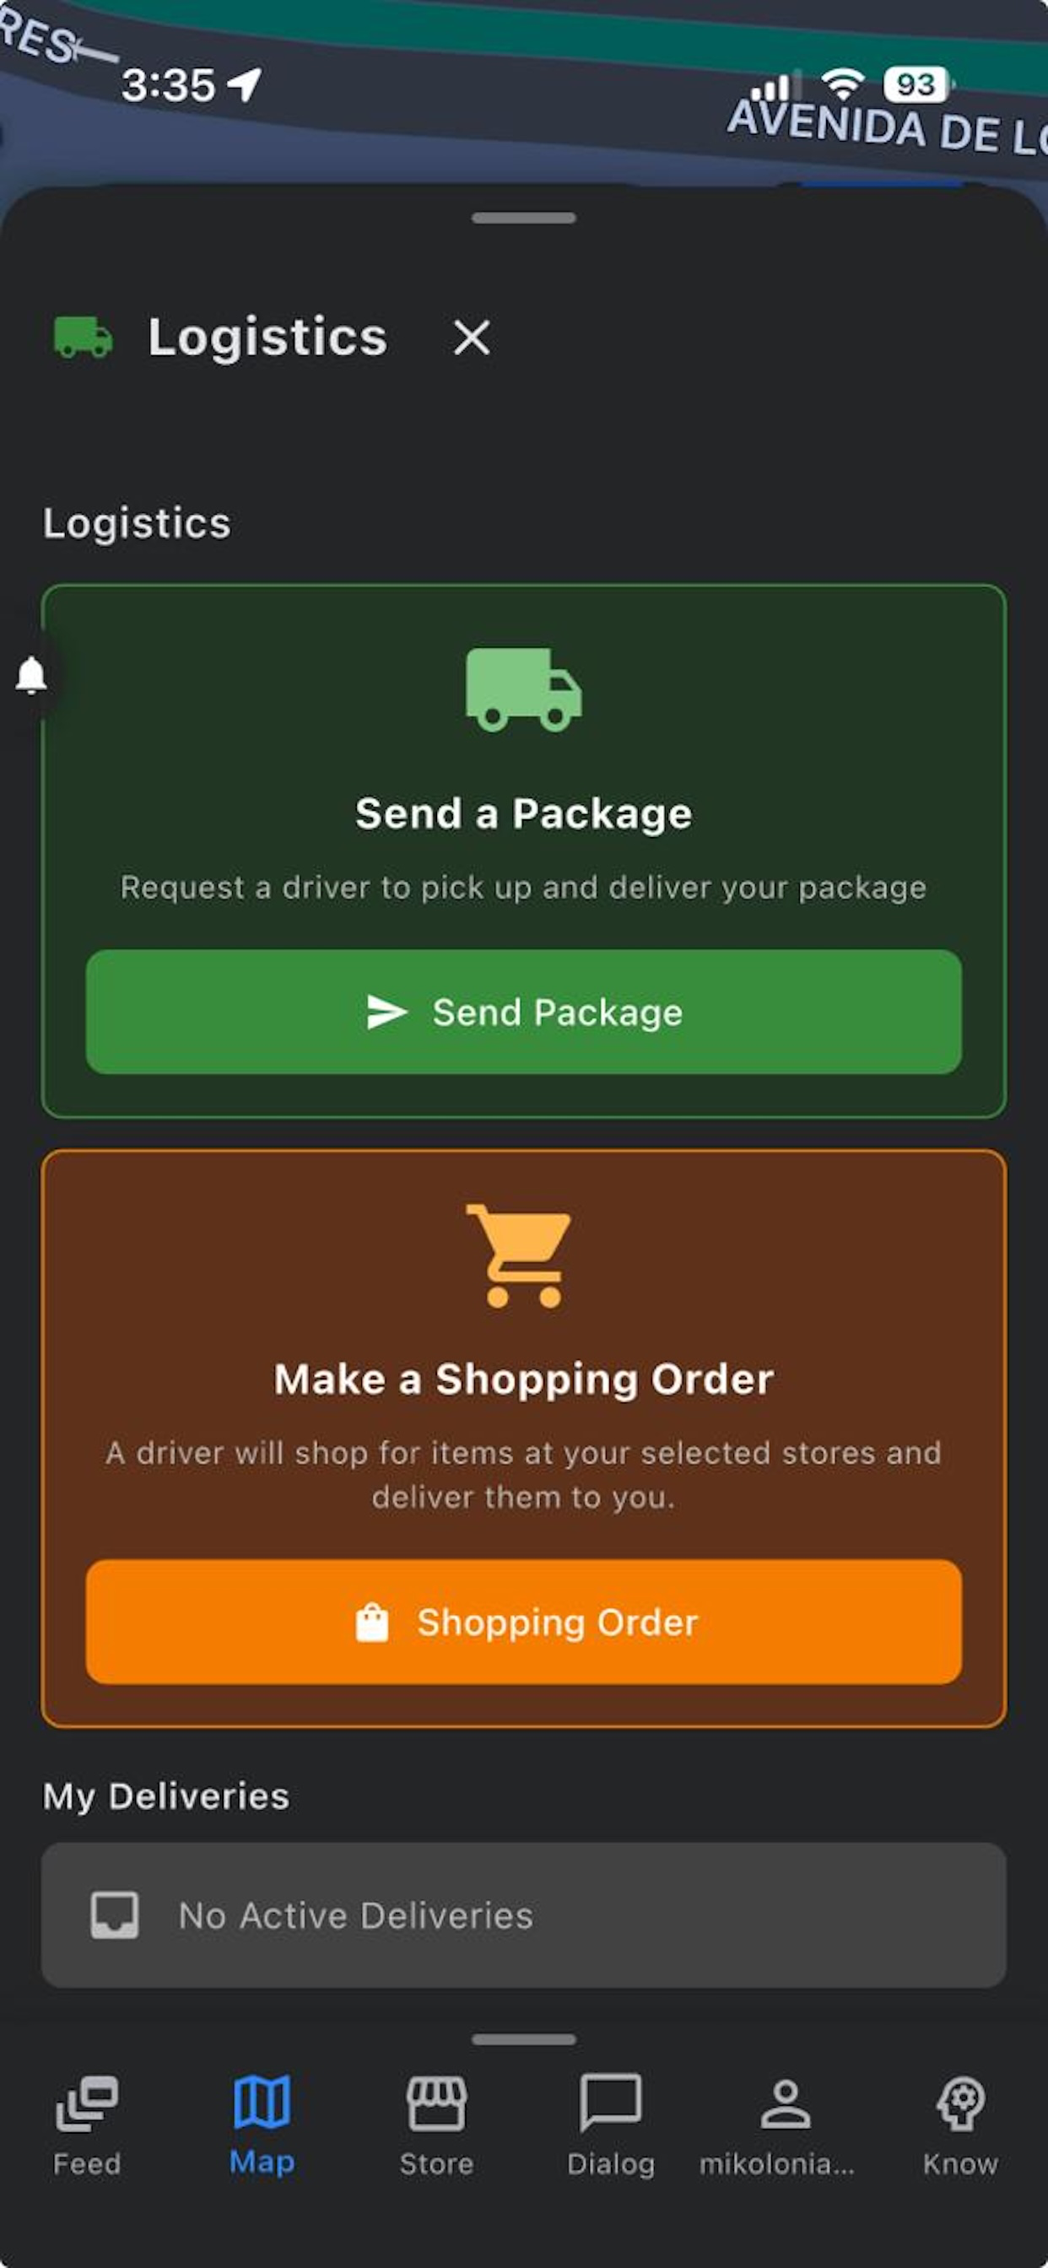Select the Map tab

click(262, 2126)
